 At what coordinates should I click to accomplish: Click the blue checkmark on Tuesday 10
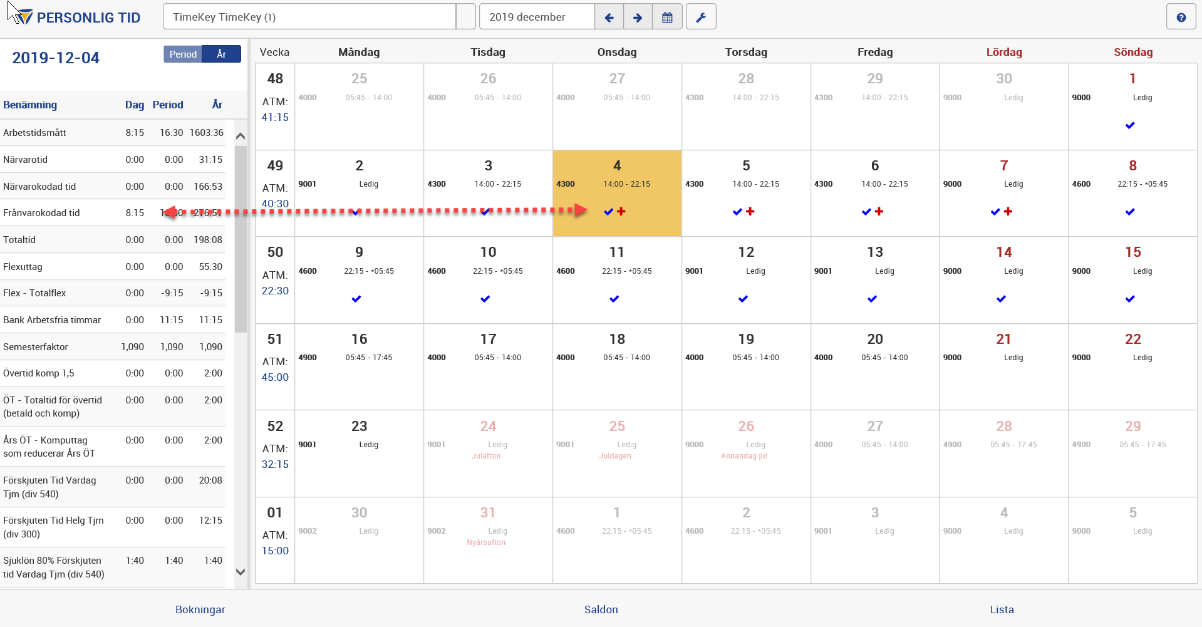[485, 299]
